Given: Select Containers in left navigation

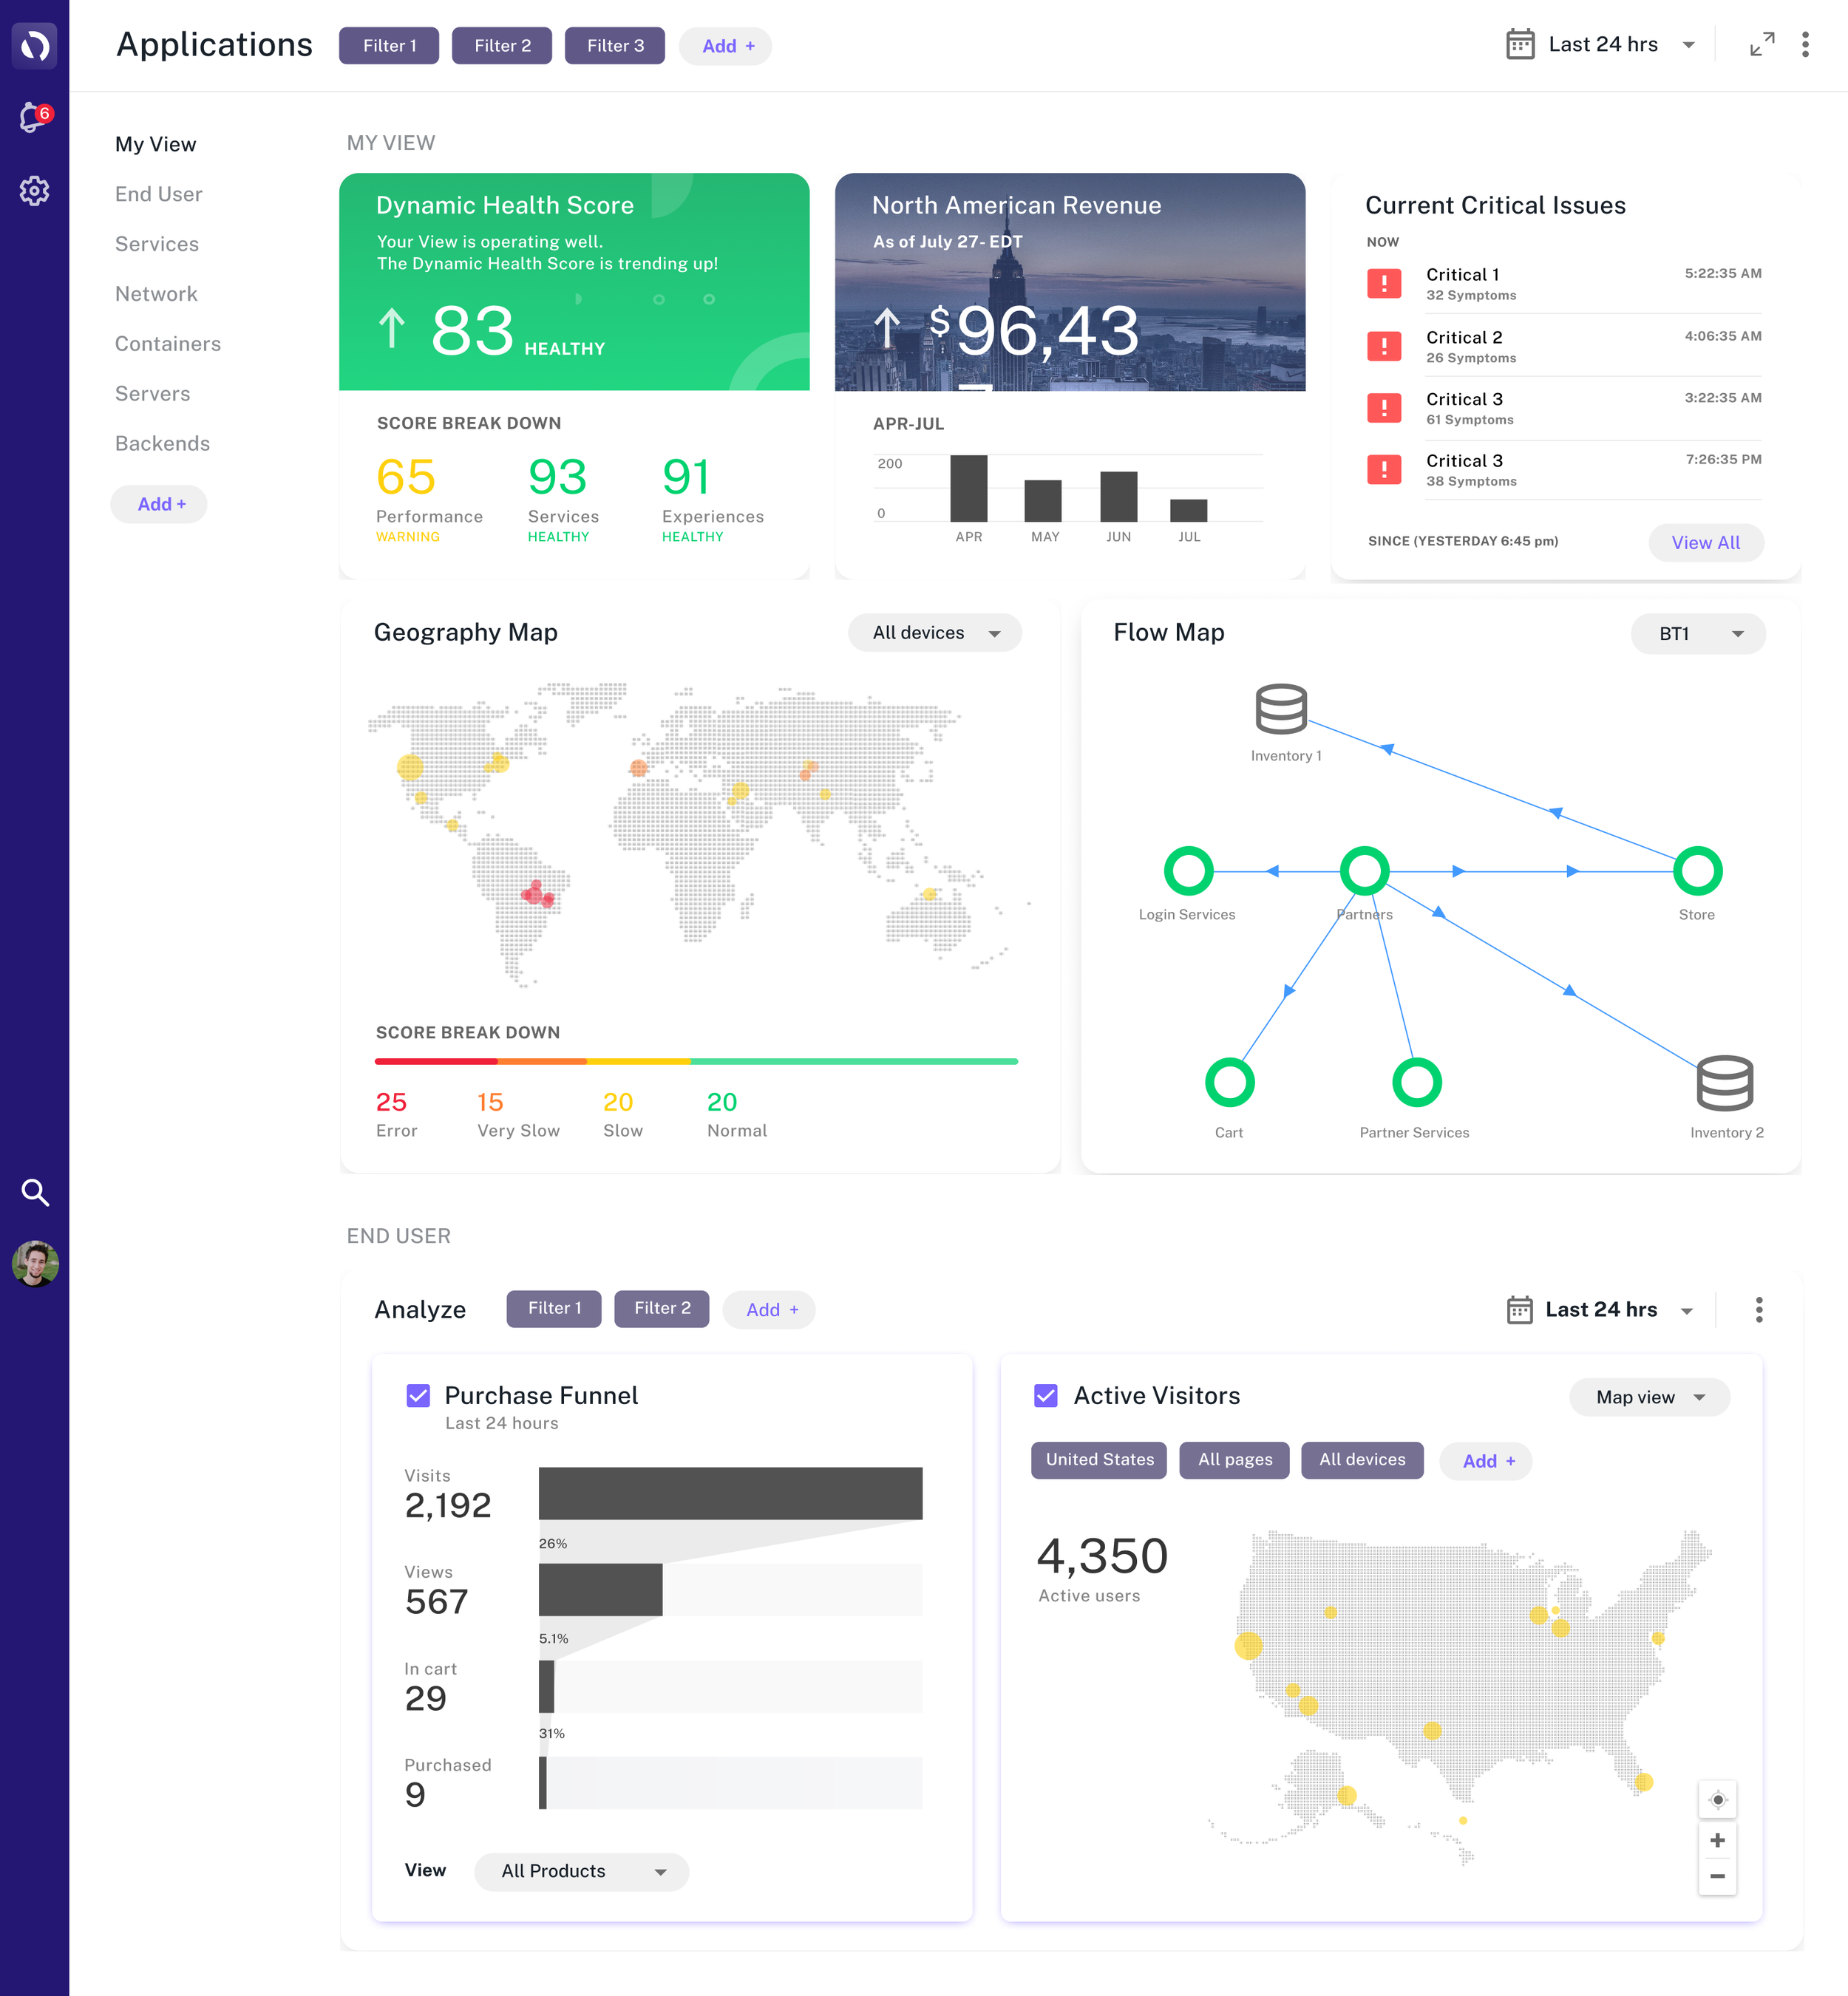Looking at the screenshot, I should point(168,344).
